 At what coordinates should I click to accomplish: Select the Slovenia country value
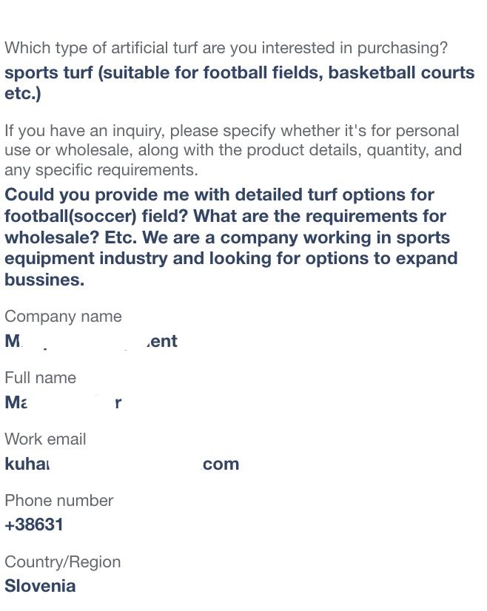[40, 586]
